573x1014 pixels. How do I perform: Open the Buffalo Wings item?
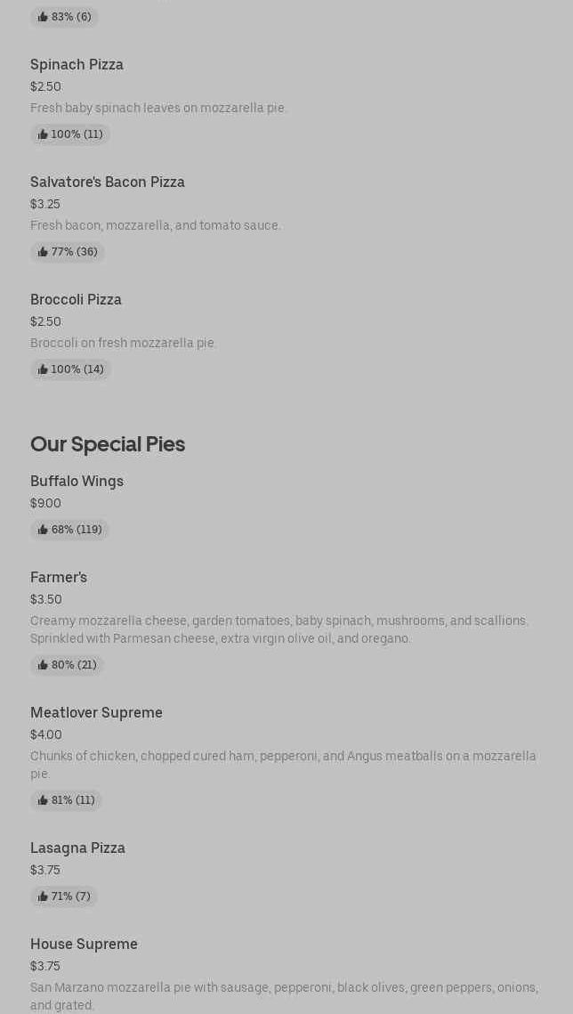click(x=77, y=482)
